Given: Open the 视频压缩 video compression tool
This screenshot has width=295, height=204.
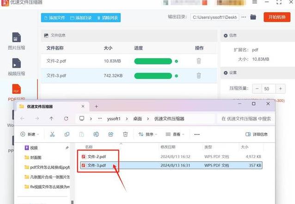Looking at the screenshot, I should (x=16, y=67).
